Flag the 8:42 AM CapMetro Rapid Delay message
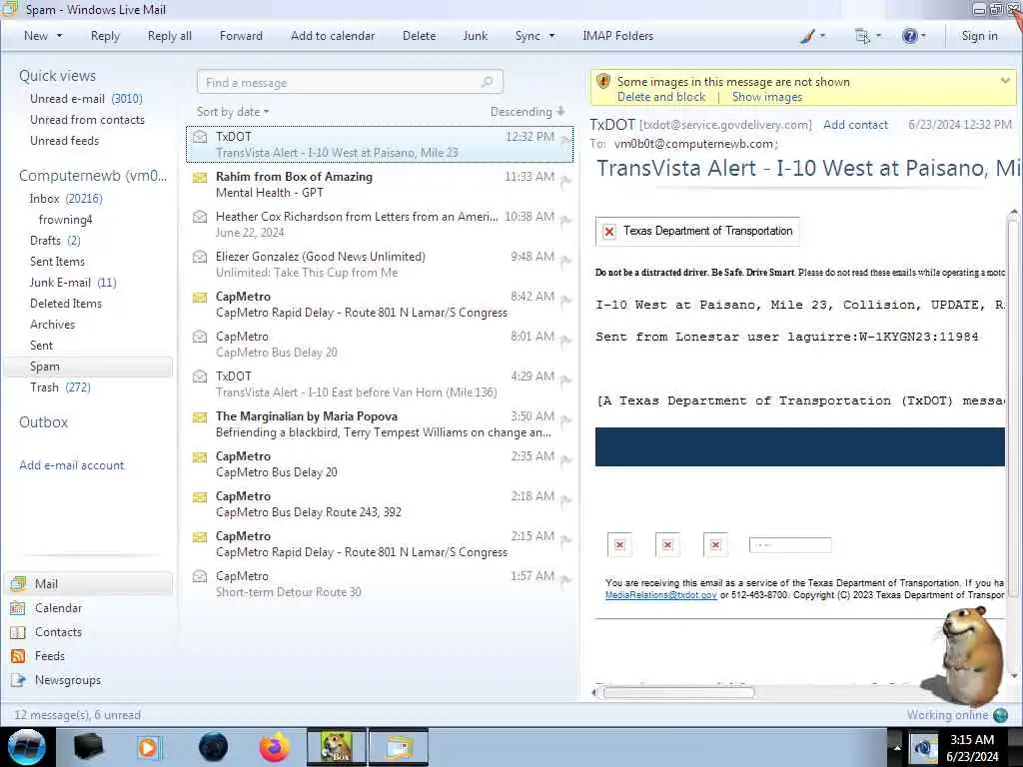 pyautogui.click(x=565, y=302)
